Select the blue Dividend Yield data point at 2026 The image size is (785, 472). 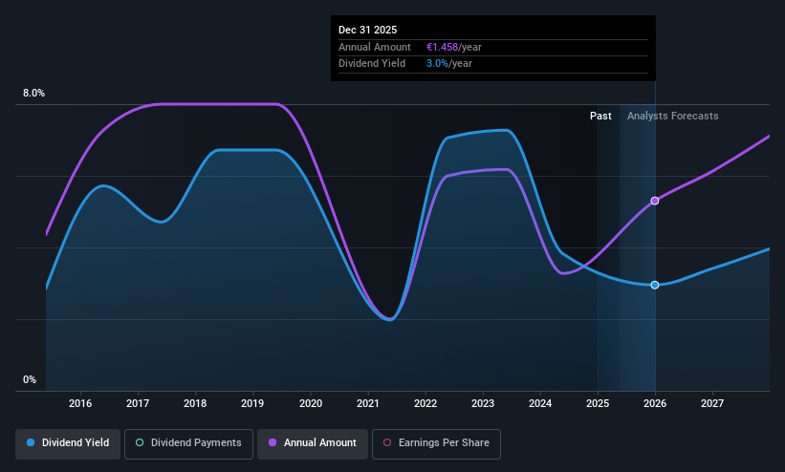coord(655,285)
